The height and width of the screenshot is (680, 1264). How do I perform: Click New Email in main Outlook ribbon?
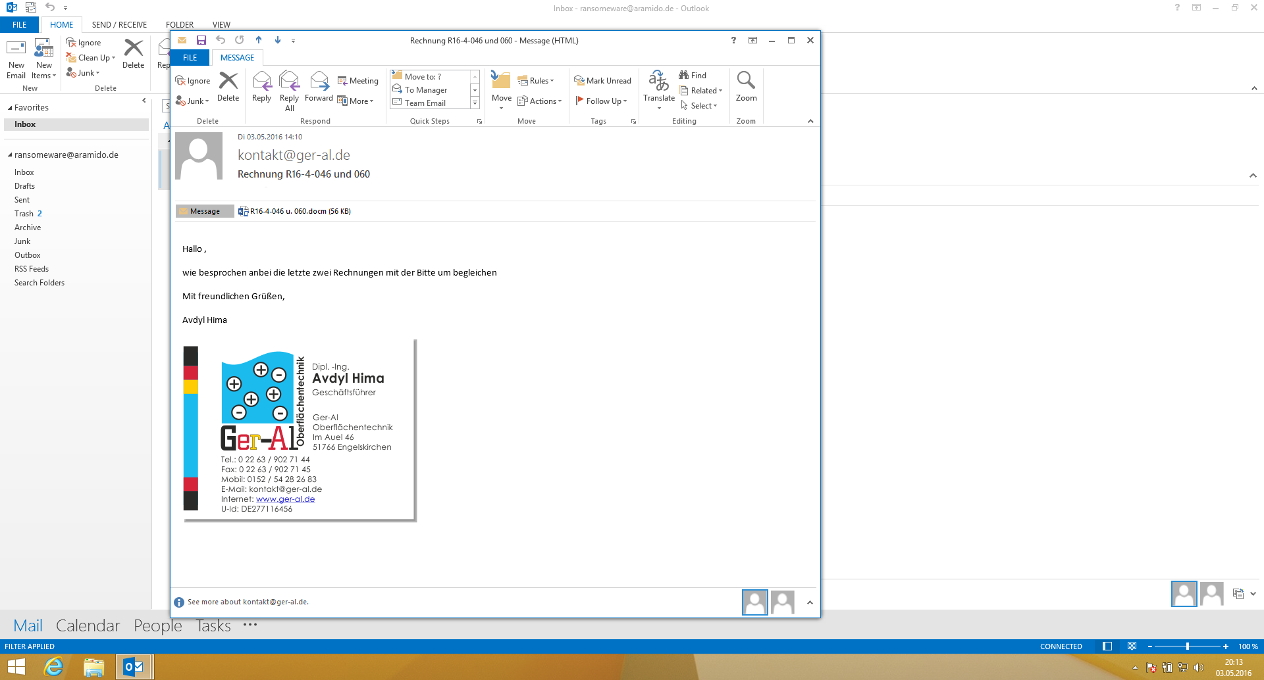(16, 59)
